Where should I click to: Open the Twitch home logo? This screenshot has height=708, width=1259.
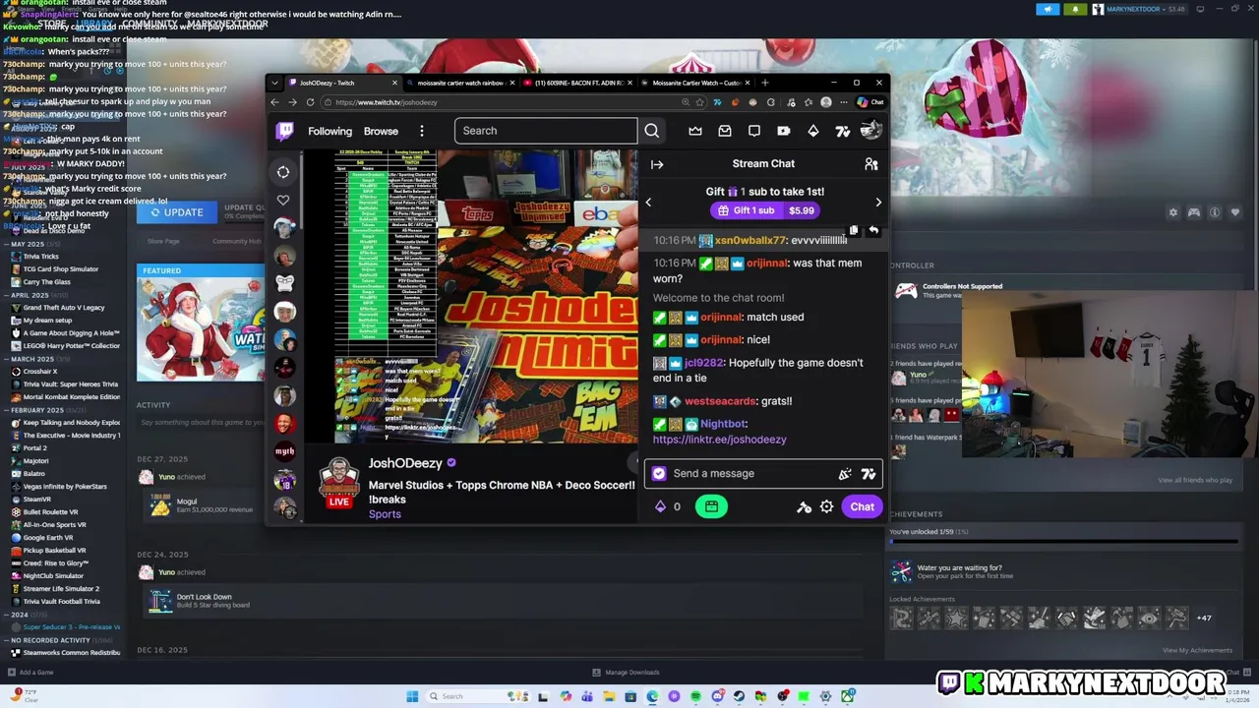coord(283,131)
